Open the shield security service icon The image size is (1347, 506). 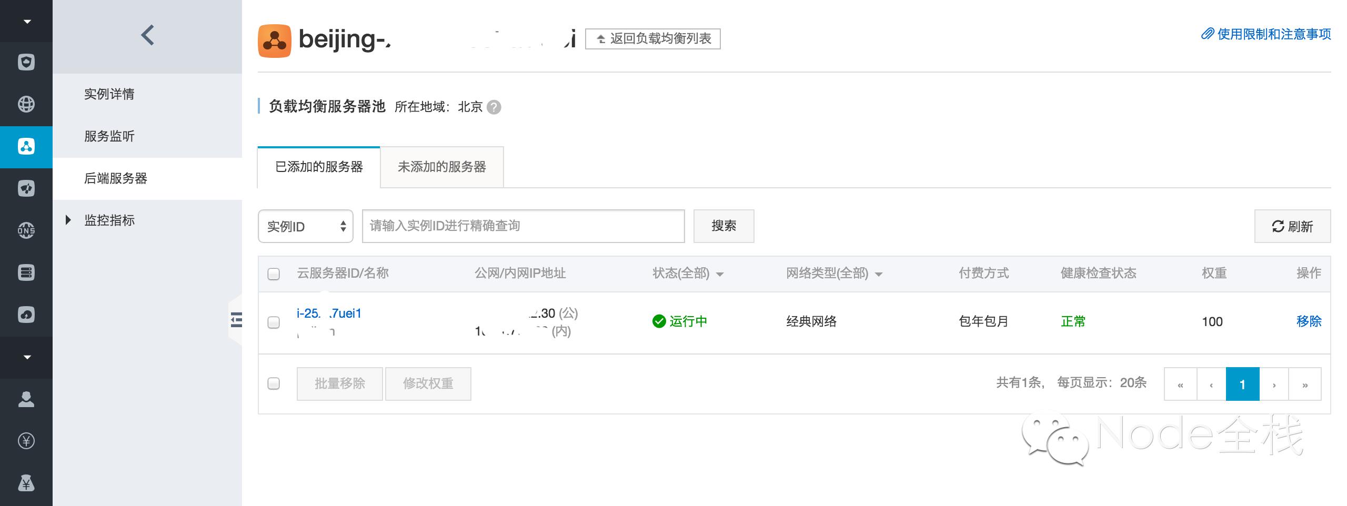coord(26,62)
